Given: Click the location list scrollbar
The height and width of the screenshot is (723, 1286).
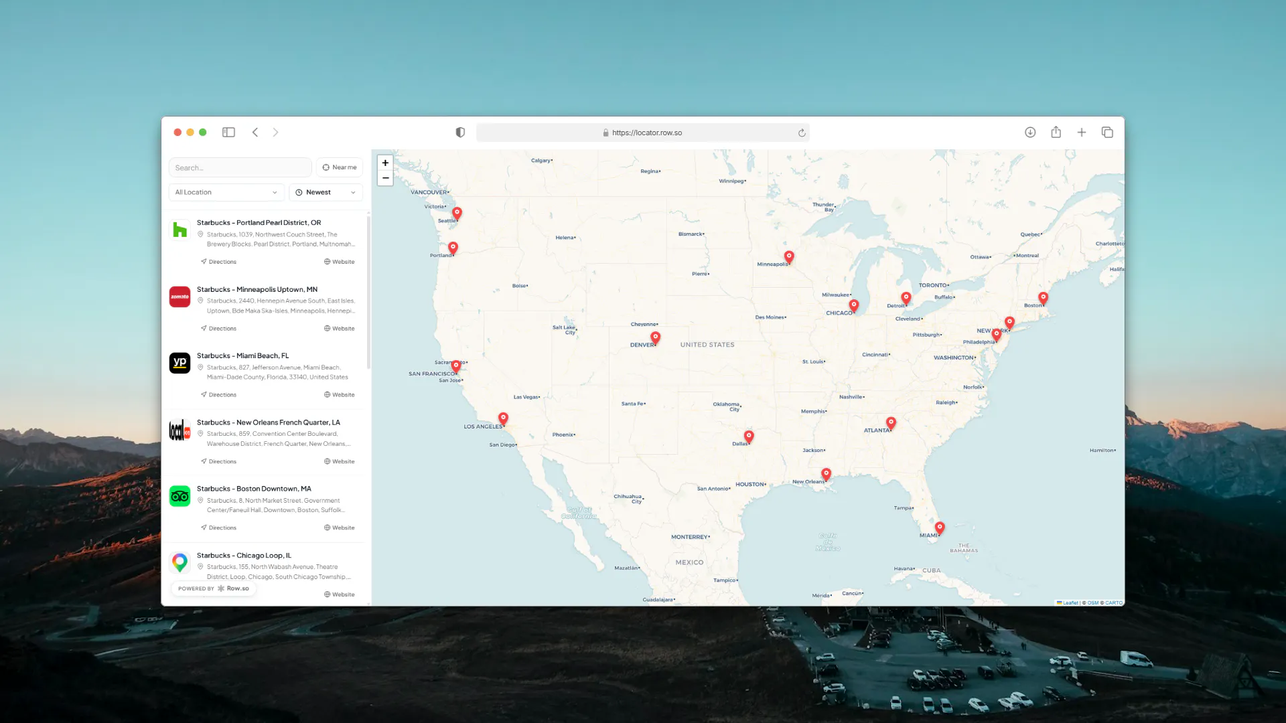Looking at the screenshot, I should coord(368,293).
